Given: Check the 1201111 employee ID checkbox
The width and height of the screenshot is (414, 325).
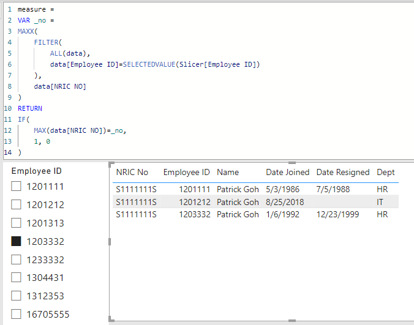Looking at the screenshot, I should click(x=16, y=186).
